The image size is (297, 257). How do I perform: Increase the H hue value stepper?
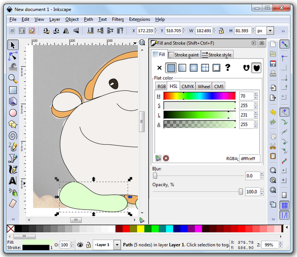tap(256, 94)
